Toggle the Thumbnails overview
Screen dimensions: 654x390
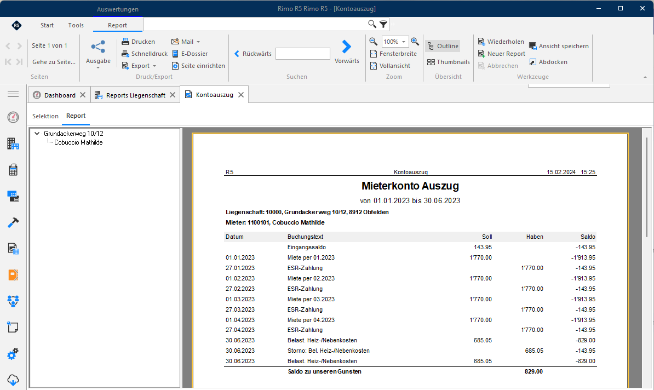click(x=449, y=62)
